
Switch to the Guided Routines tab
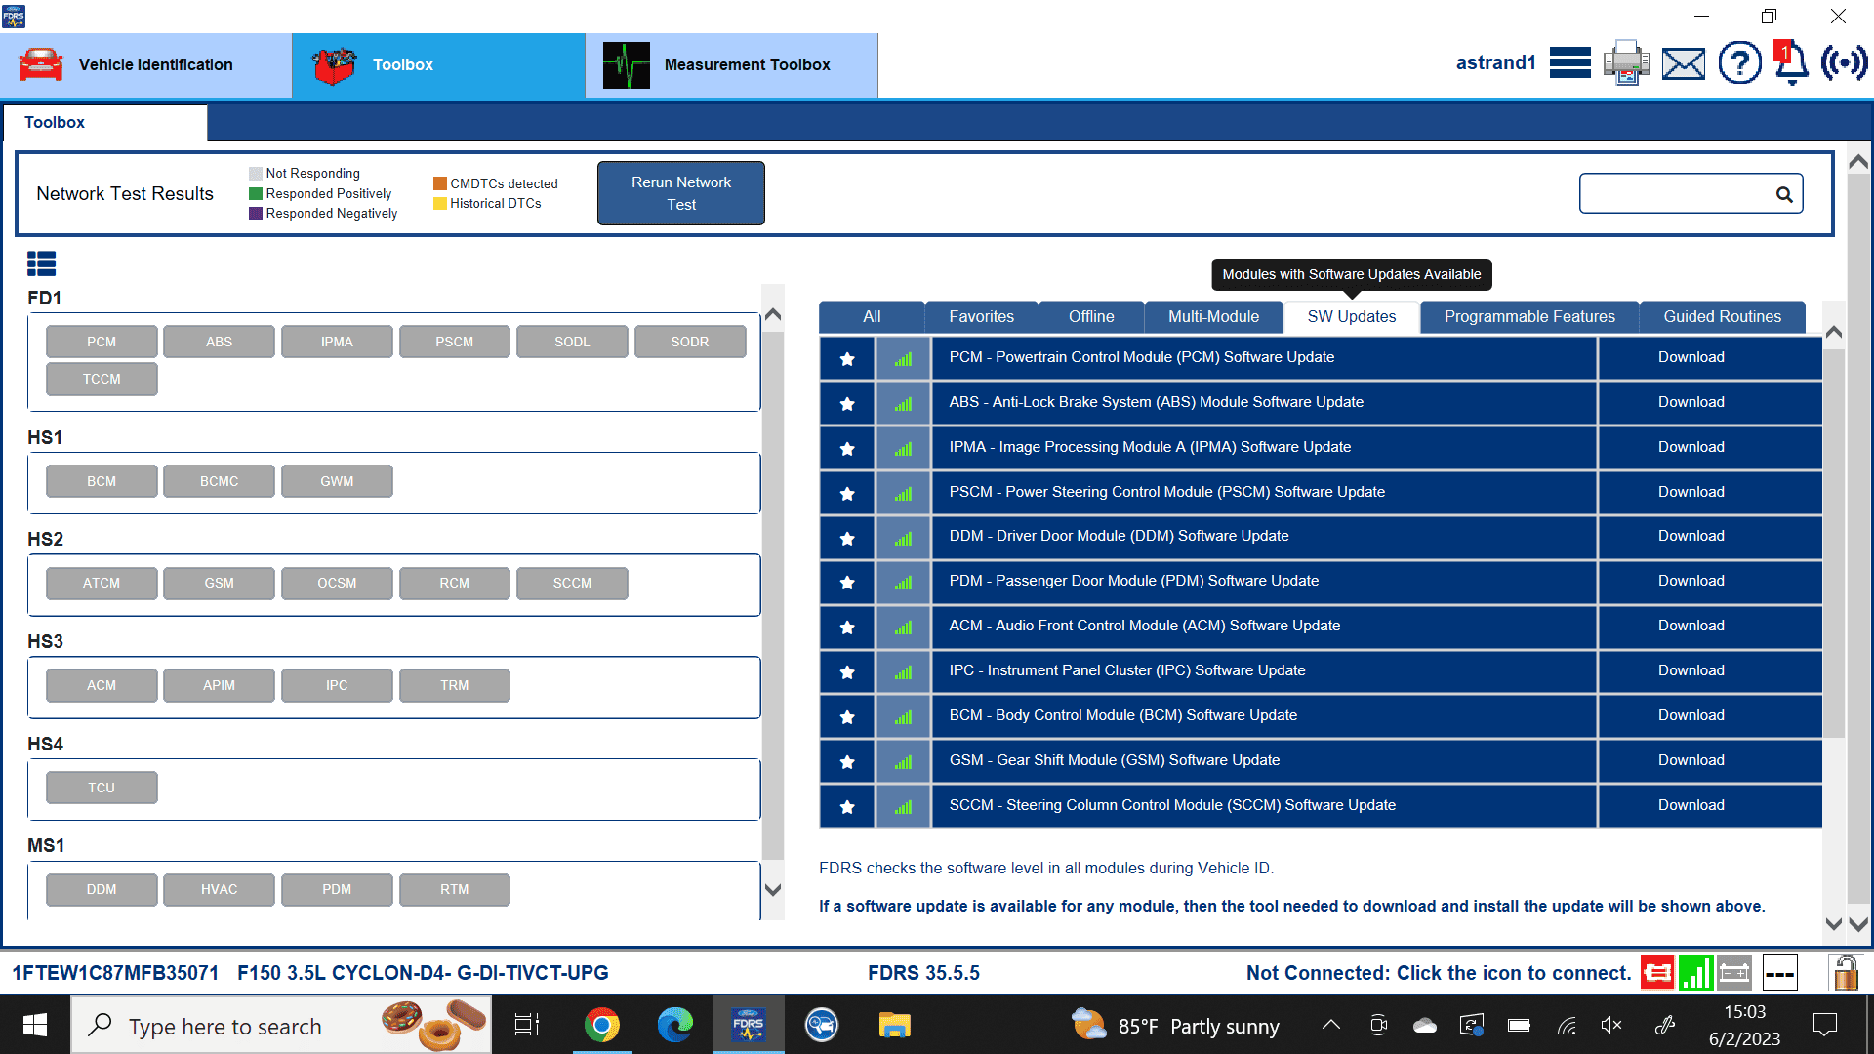pyautogui.click(x=1722, y=316)
